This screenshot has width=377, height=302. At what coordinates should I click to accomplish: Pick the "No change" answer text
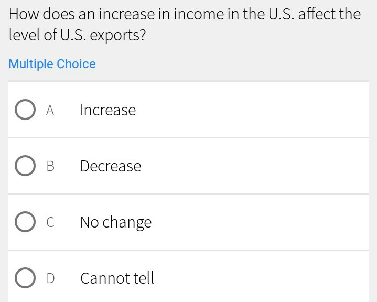(116, 222)
